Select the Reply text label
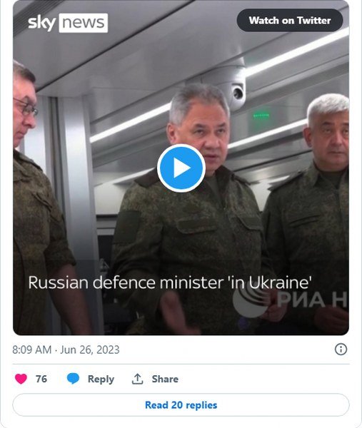 point(101,379)
